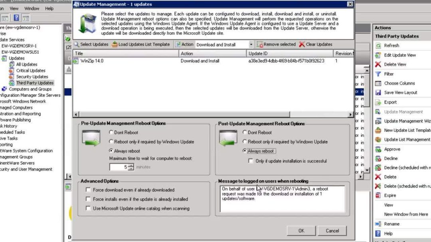Screen dimensions: 431x242
Task: Click reboot message text box
Action: [x=282, y=199]
